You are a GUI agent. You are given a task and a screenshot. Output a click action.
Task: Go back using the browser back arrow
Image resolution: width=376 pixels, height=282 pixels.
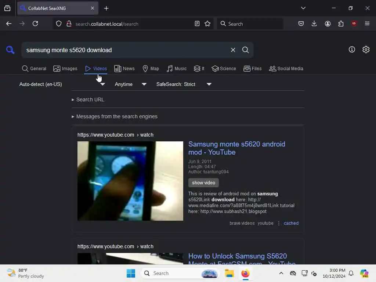(9, 23)
